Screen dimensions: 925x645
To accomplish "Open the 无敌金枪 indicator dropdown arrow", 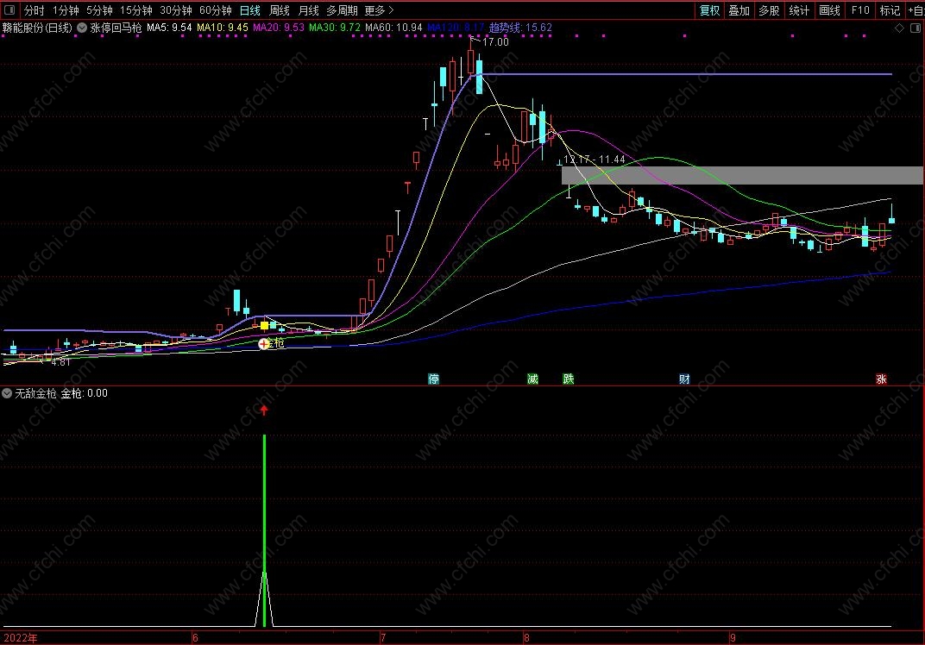I will [7, 393].
